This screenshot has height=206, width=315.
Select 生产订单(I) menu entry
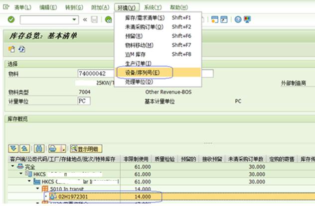click(157, 64)
